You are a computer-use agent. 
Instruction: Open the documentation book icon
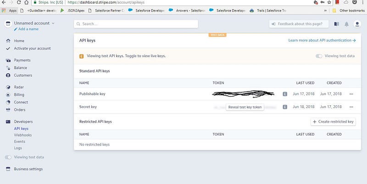pyautogui.click(x=337, y=24)
